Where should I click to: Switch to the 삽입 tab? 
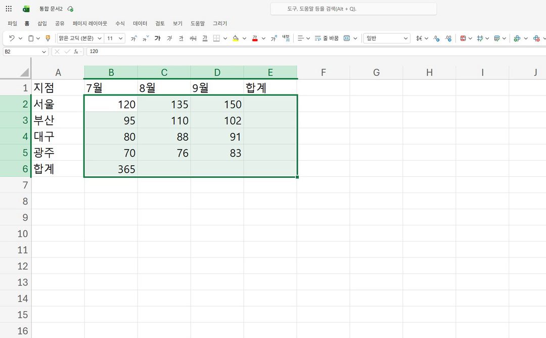coord(42,23)
